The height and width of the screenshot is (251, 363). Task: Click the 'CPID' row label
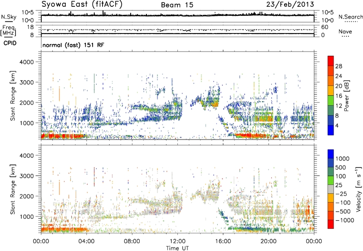click(x=10, y=43)
